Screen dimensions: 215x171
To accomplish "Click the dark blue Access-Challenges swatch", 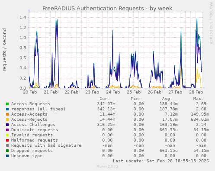I will [7, 125].
